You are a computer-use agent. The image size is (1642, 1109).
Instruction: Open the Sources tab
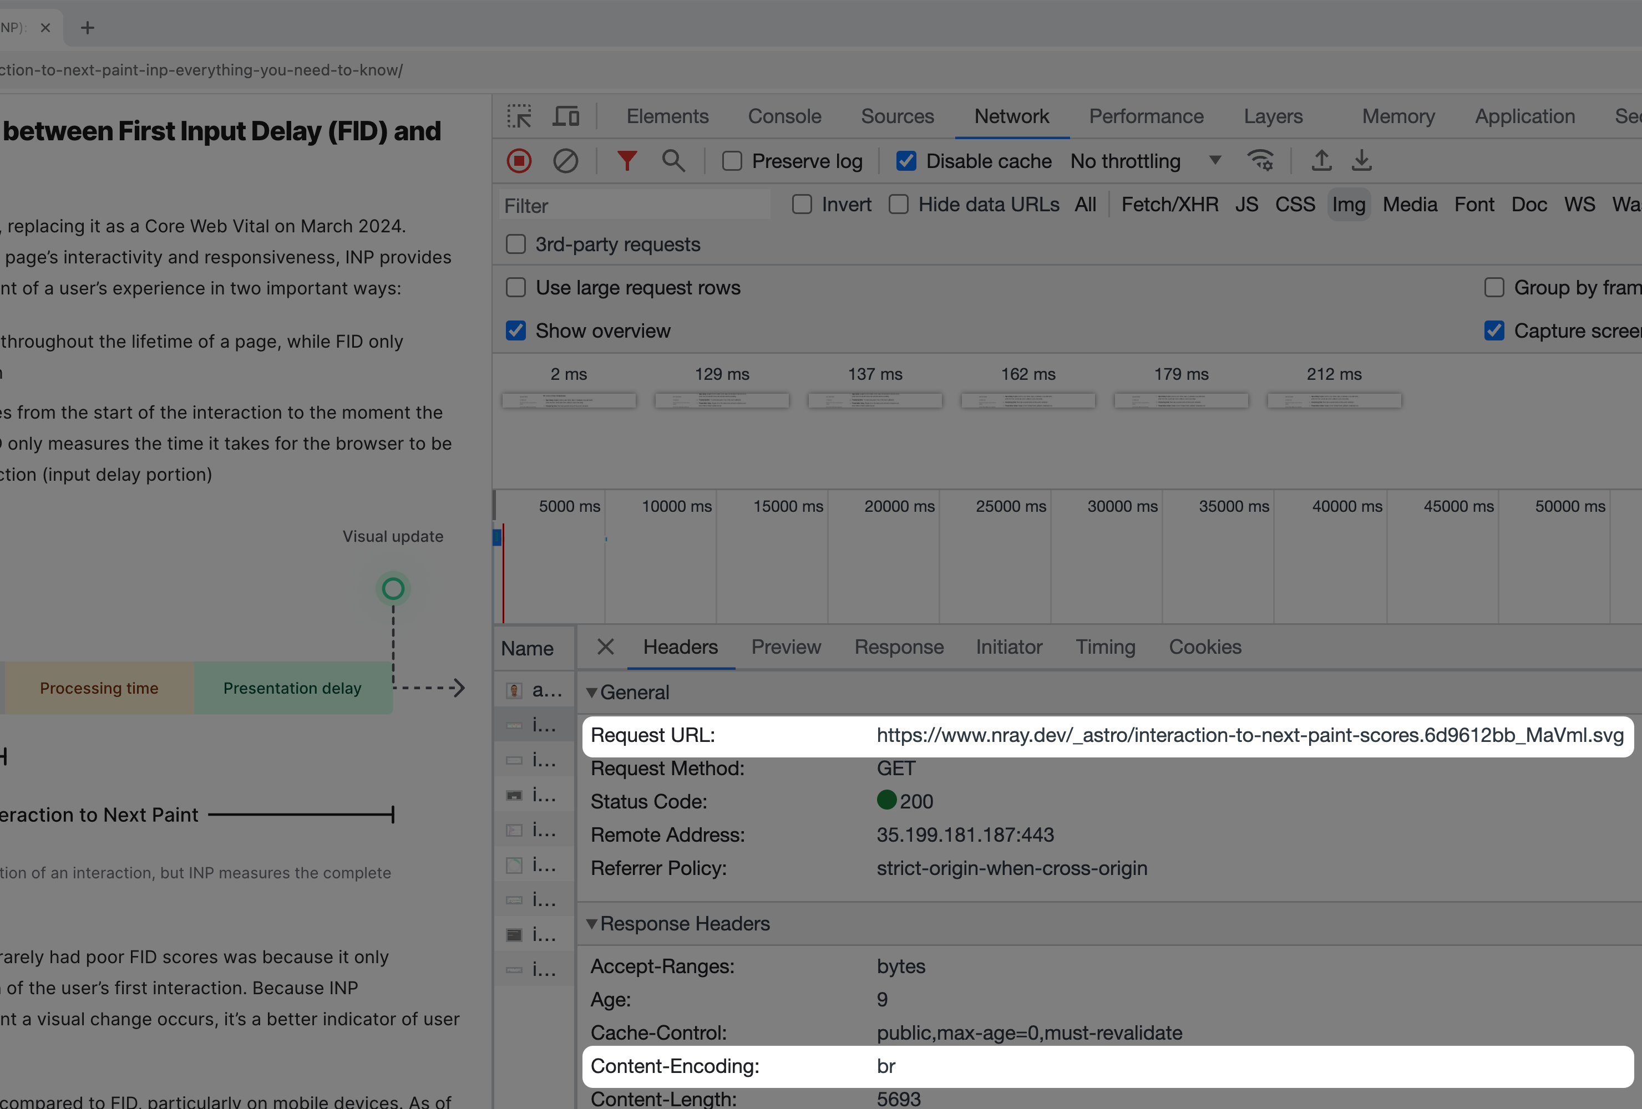[x=898, y=116]
